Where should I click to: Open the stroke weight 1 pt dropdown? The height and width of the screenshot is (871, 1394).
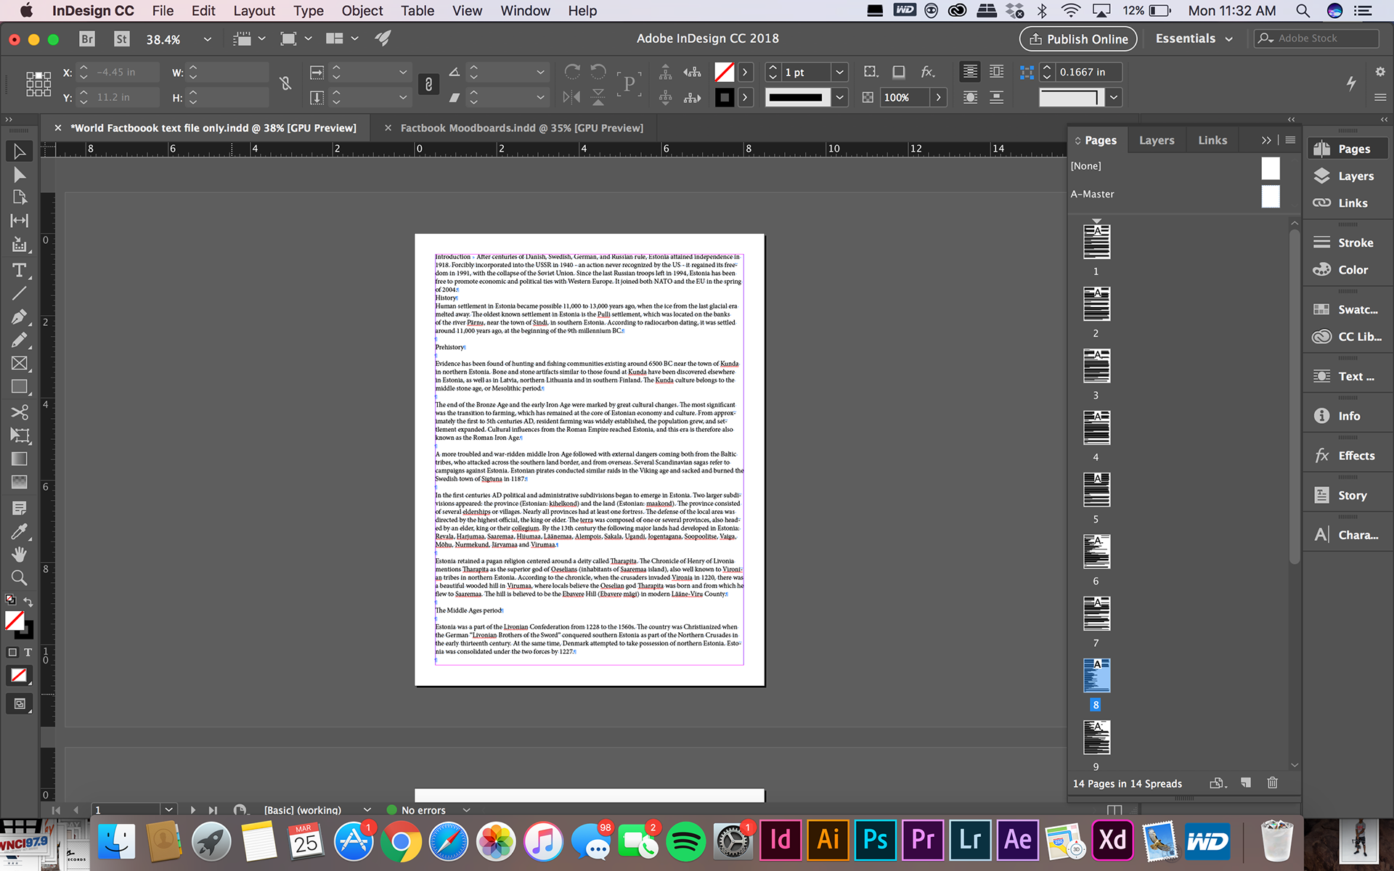point(839,72)
